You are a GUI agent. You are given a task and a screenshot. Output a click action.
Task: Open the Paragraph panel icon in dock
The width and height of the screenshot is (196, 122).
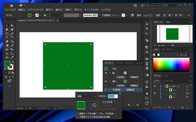147,29
